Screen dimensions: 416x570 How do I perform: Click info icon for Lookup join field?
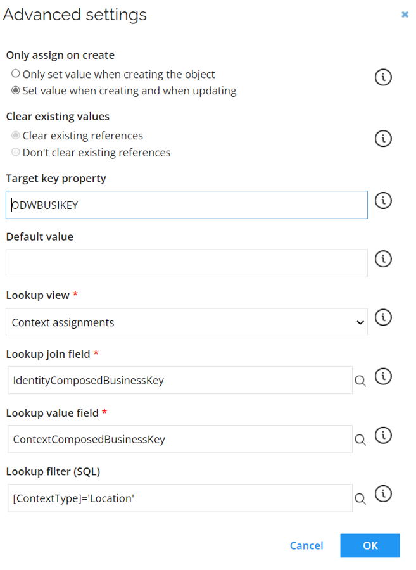coord(383,376)
